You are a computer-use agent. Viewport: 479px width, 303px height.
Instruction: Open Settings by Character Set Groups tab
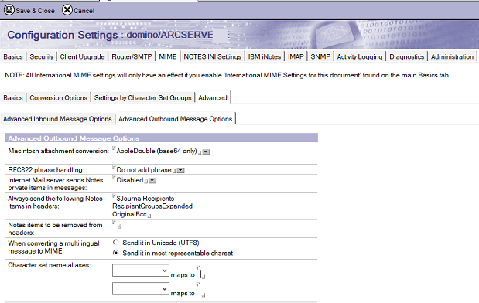pos(142,98)
